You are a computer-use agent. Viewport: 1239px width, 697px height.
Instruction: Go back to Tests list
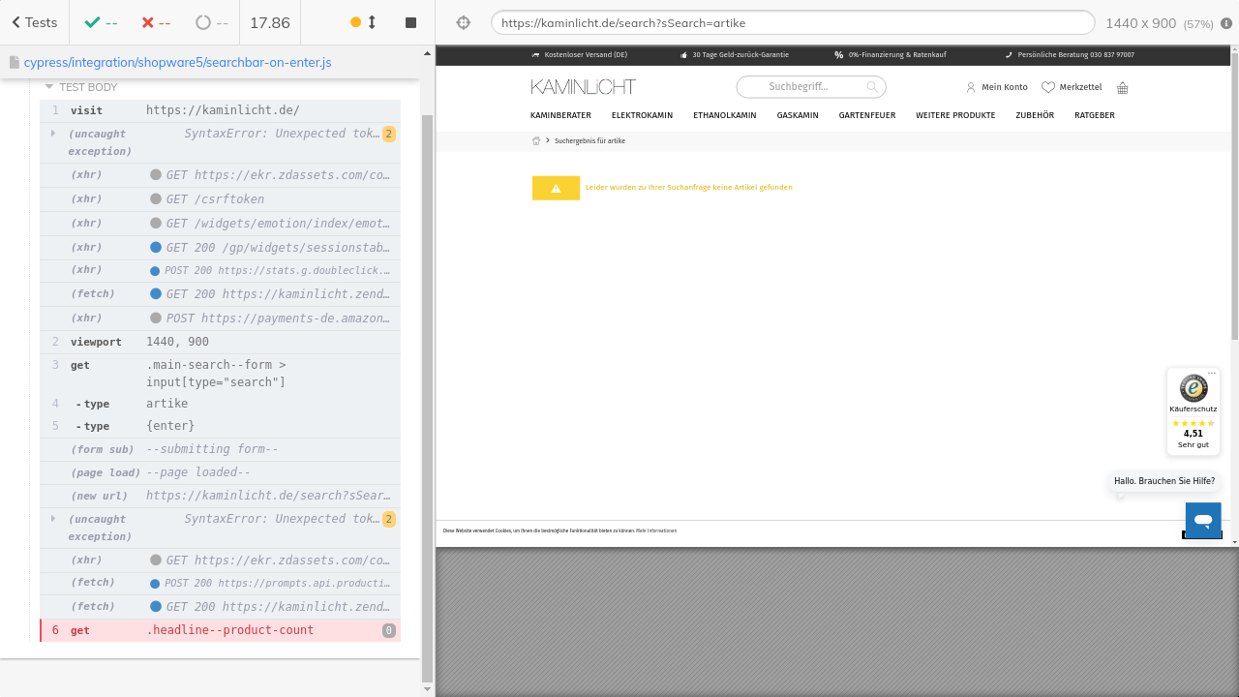[34, 22]
